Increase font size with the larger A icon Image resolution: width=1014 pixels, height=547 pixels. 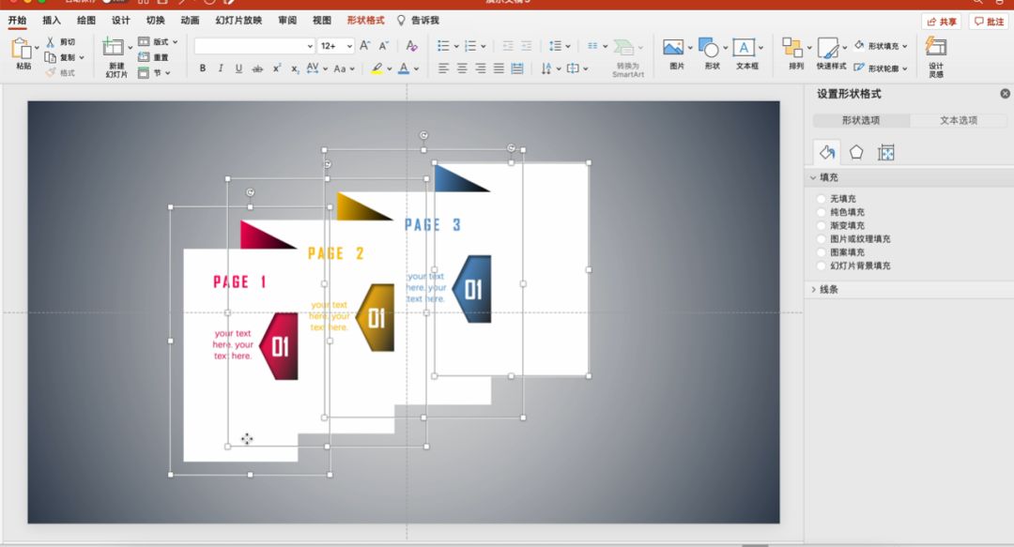click(x=364, y=45)
